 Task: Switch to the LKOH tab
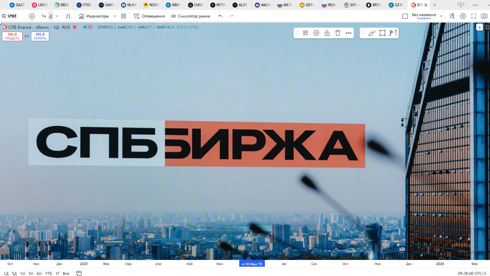pos(40,5)
